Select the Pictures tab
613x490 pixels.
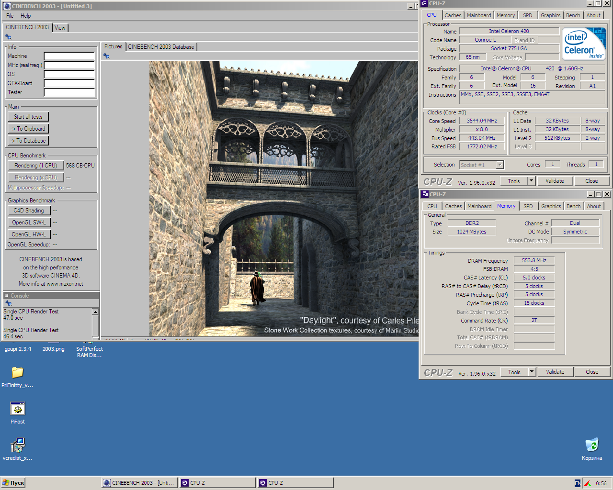click(x=114, y=46)
